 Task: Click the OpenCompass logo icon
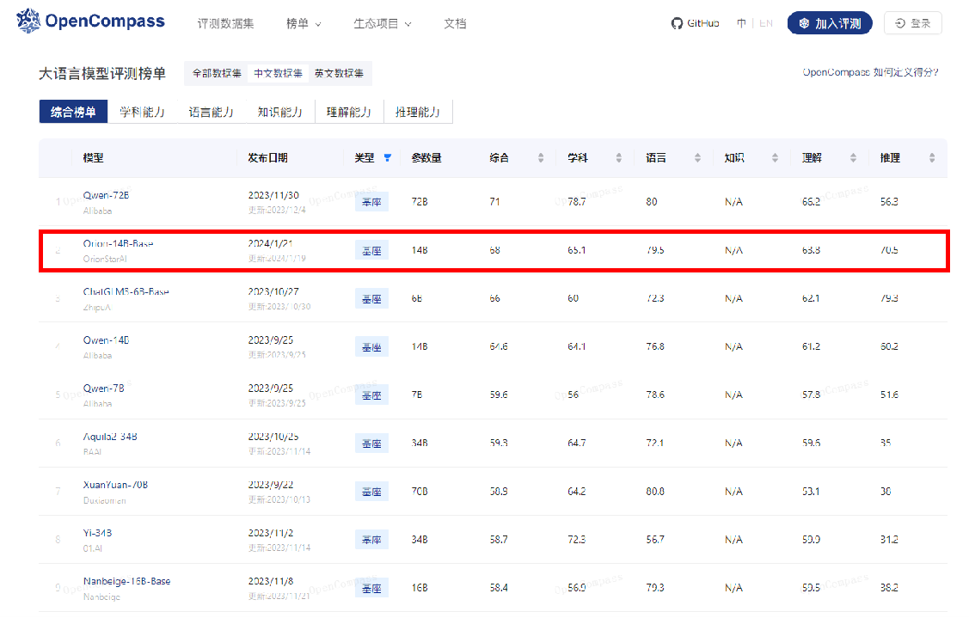click(28, 21)
